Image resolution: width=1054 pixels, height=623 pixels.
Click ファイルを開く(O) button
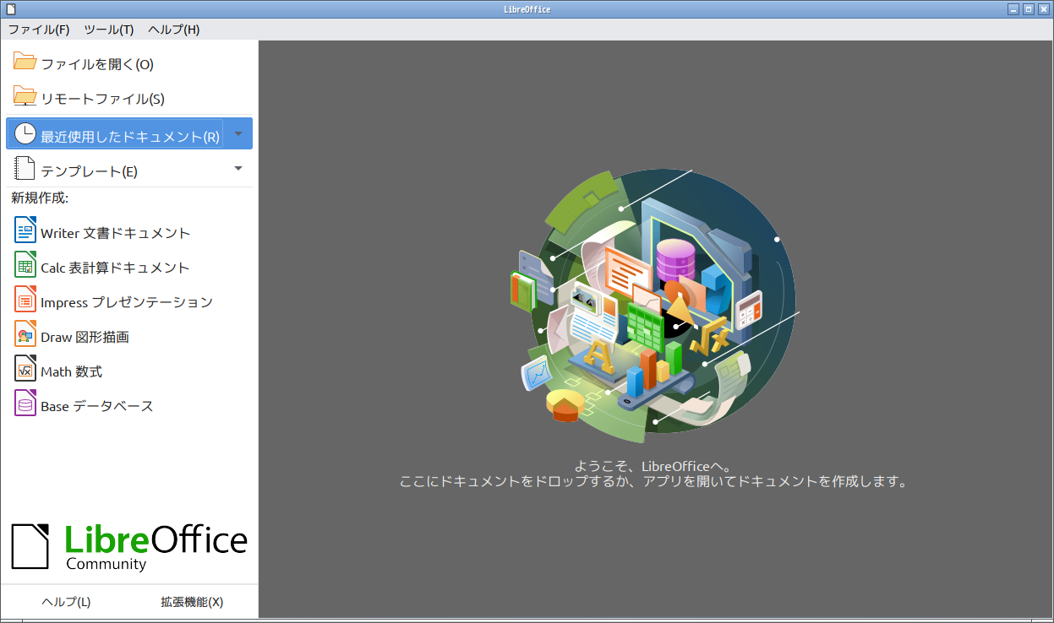[x=129, y=63]
